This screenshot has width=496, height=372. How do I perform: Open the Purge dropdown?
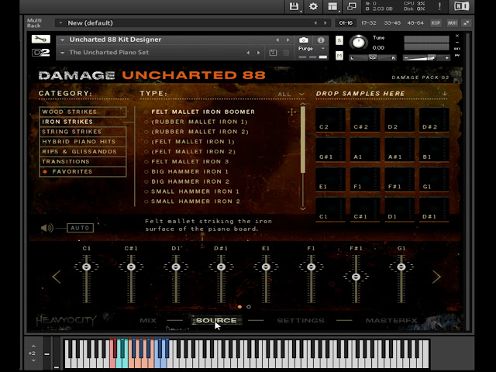point(323,48)
